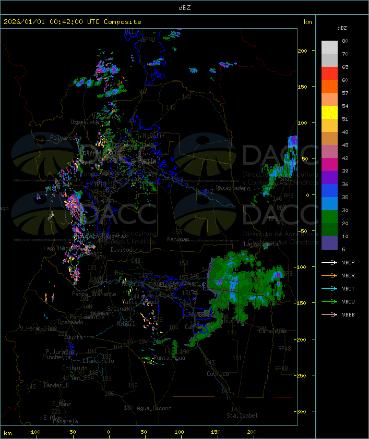Select the dark orange 57-60 dBZ swatch
The image size is (369, 439).
tap(329, 86)
